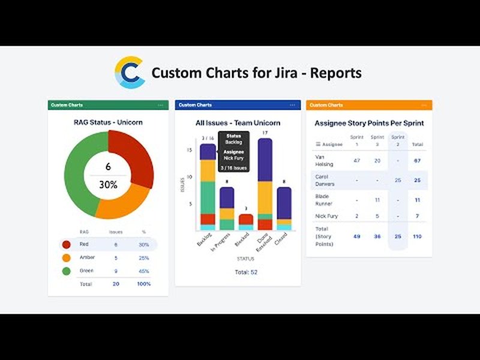Click the '45%' value in the Green row
The image size is (480, 360).
143,271
